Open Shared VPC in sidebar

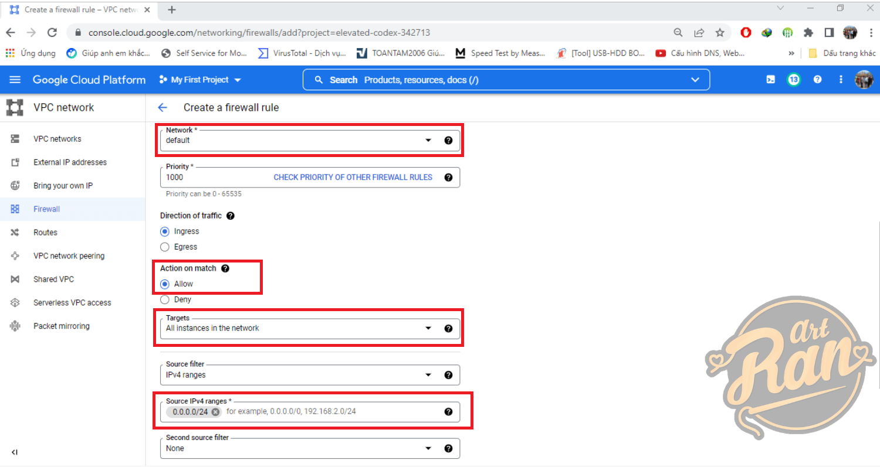click(73, 279)
